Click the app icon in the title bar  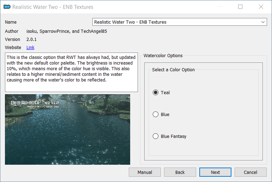tap(7, 7)
